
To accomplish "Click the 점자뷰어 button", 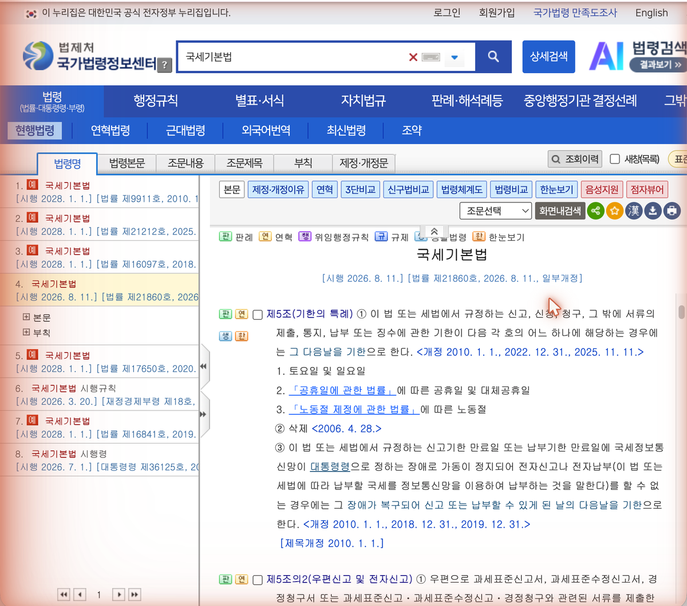I will click(x=647, y=189).
